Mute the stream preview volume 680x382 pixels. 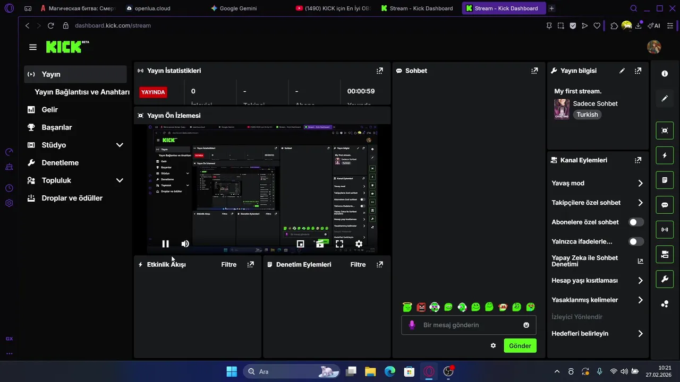185,244
